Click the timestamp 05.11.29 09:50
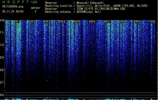 13,11
